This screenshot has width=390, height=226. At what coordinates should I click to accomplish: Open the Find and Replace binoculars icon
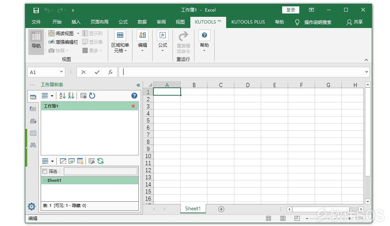click(33, 145)
